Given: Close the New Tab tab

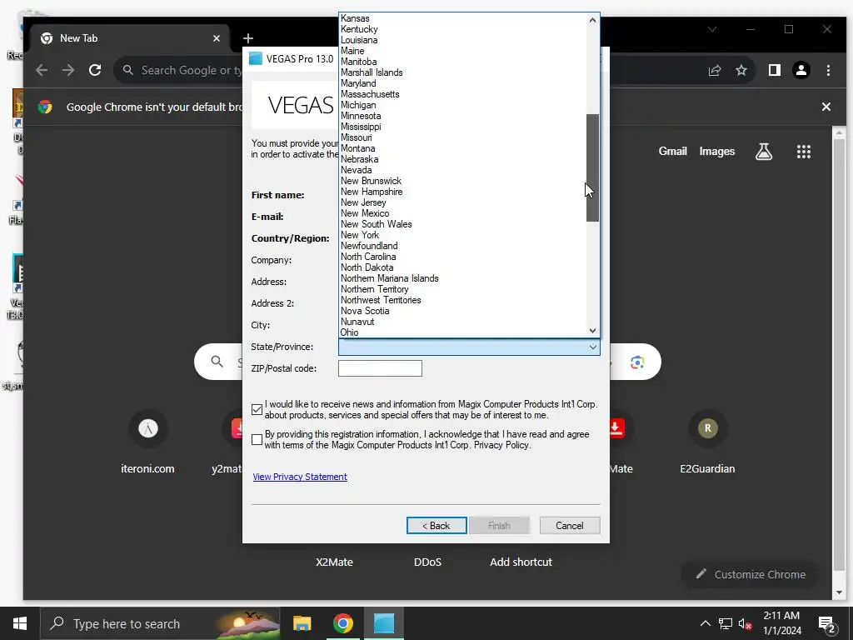Looking at the screenshot, I should pos(217,38).
